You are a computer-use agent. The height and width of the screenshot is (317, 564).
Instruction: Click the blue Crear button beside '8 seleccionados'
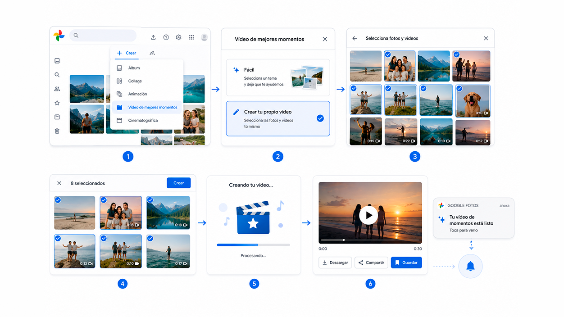(x=178, y=183)
